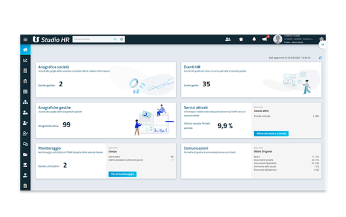This screenshot has height=217, width=346.
Task: Click the search magnifier icon
Action: tap(115, 39)
